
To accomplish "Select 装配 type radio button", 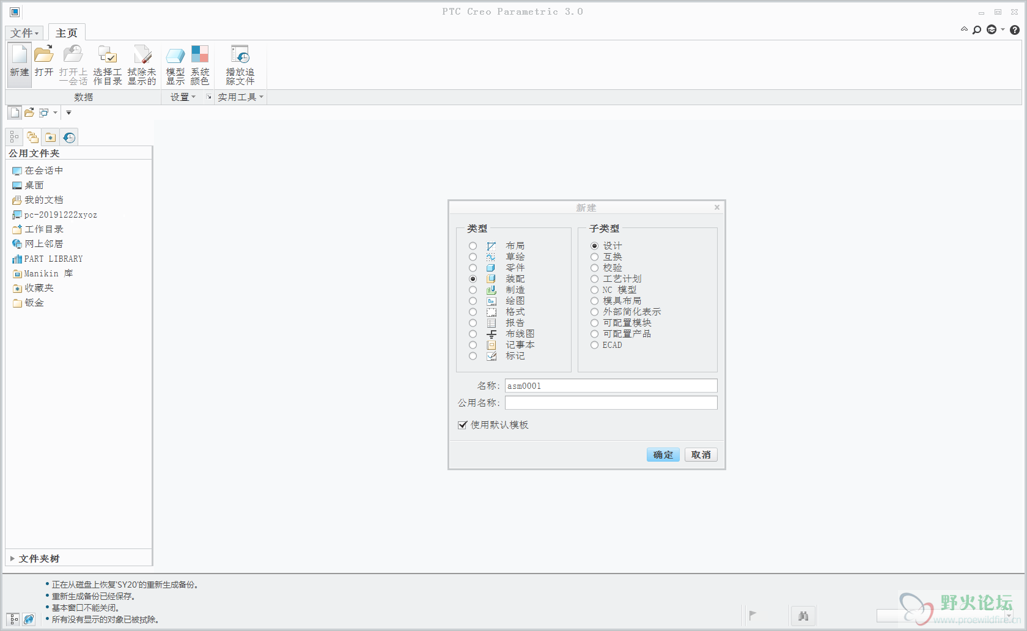I will [473, 279].
